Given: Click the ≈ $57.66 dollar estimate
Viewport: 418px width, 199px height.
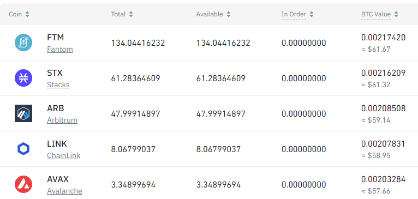Looking at the screenshot, I should tap(376, 191).
